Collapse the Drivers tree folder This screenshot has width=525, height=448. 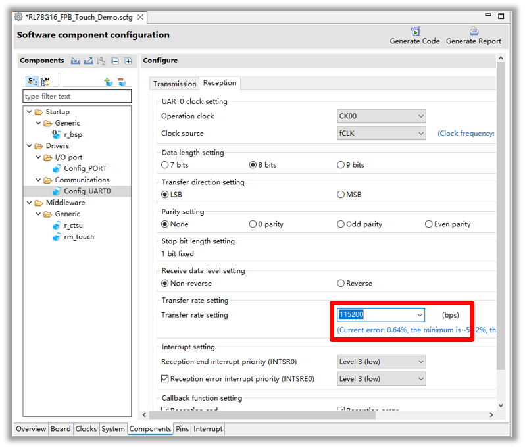coord(30,146)
